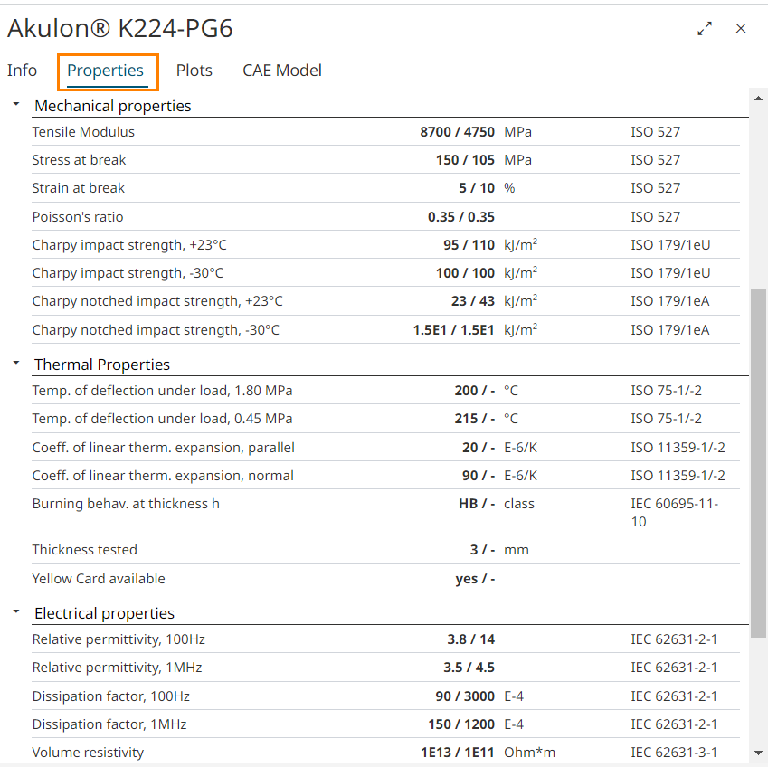Click the Volume resistivity property label

pyautogui.click(x=88, y=753)
